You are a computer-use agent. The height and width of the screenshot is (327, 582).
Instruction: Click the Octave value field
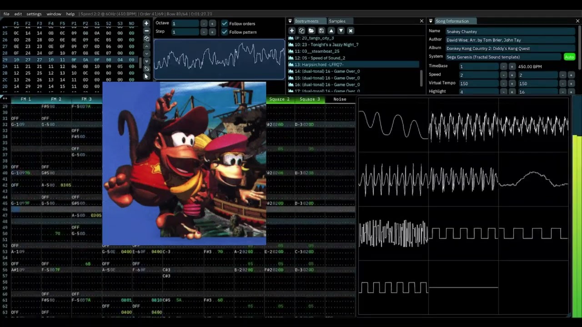[185, 23]
